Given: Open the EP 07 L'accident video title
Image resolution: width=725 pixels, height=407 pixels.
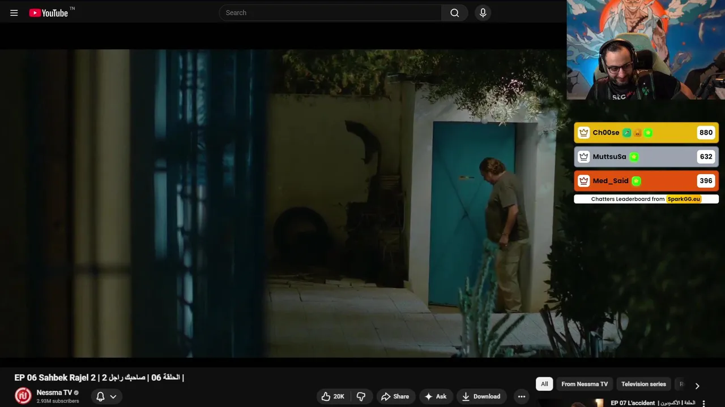Looking at the screenshot, I should click(652, 403).
